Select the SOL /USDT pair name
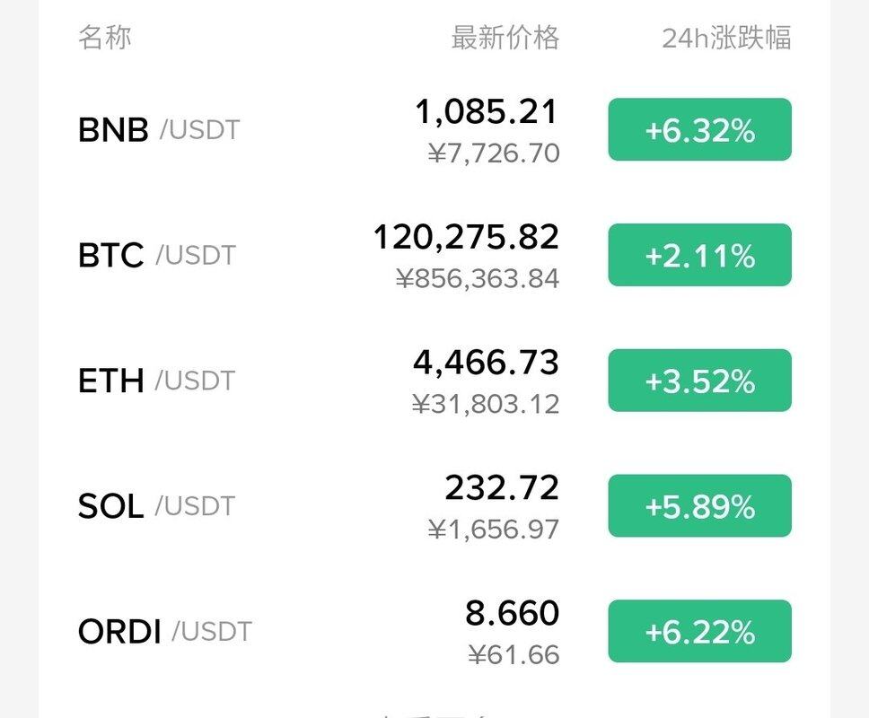The image size is (869, 718). coord(156,506)
